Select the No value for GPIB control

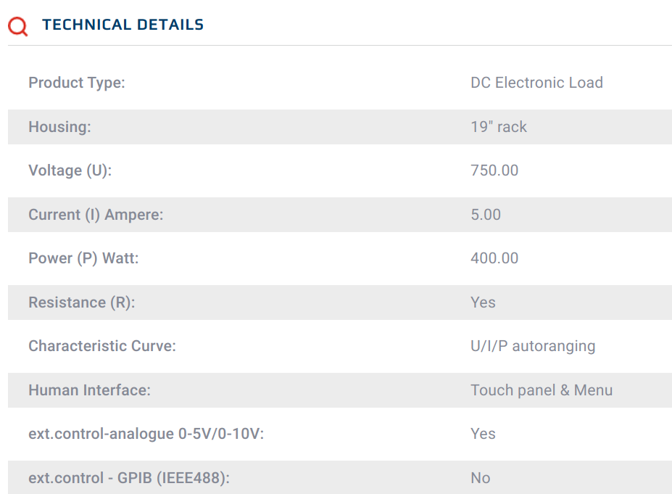tap(480, 478)
